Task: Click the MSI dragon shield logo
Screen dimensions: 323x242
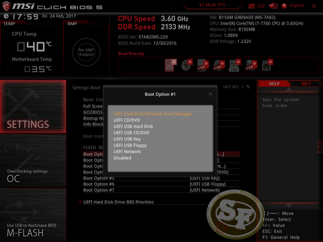Action: click(6, 6)
